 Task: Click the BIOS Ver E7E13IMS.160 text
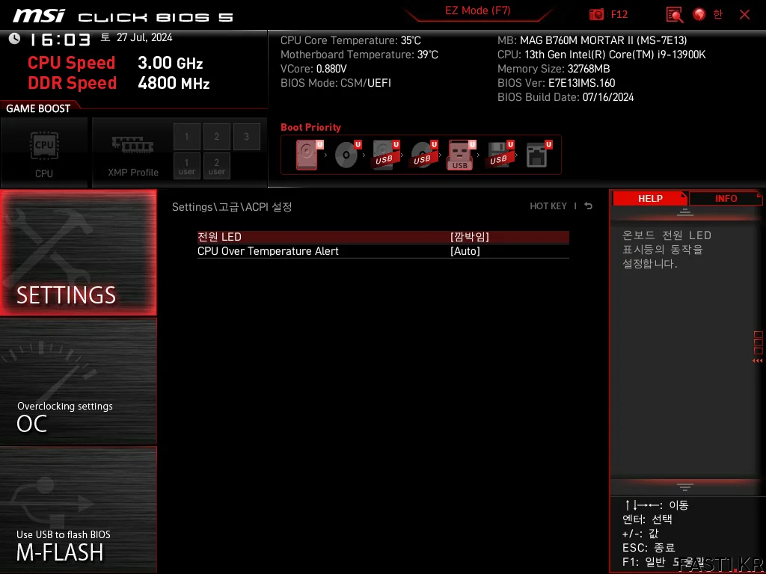coord(556,83)
